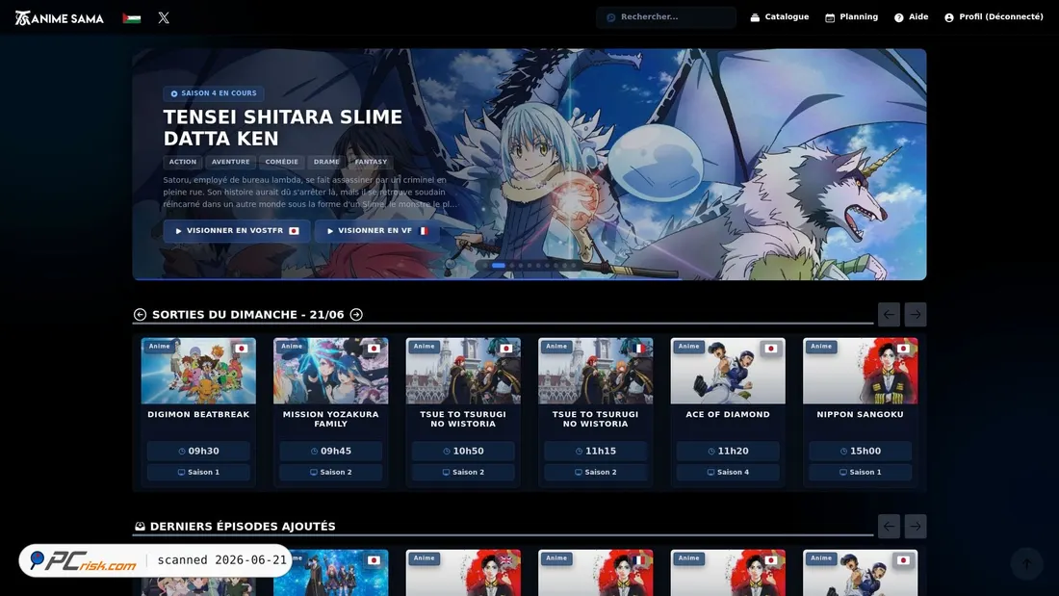Select the Comédie genre tag
This screenshot has height=596, width=1059.
tap(282, 162)
